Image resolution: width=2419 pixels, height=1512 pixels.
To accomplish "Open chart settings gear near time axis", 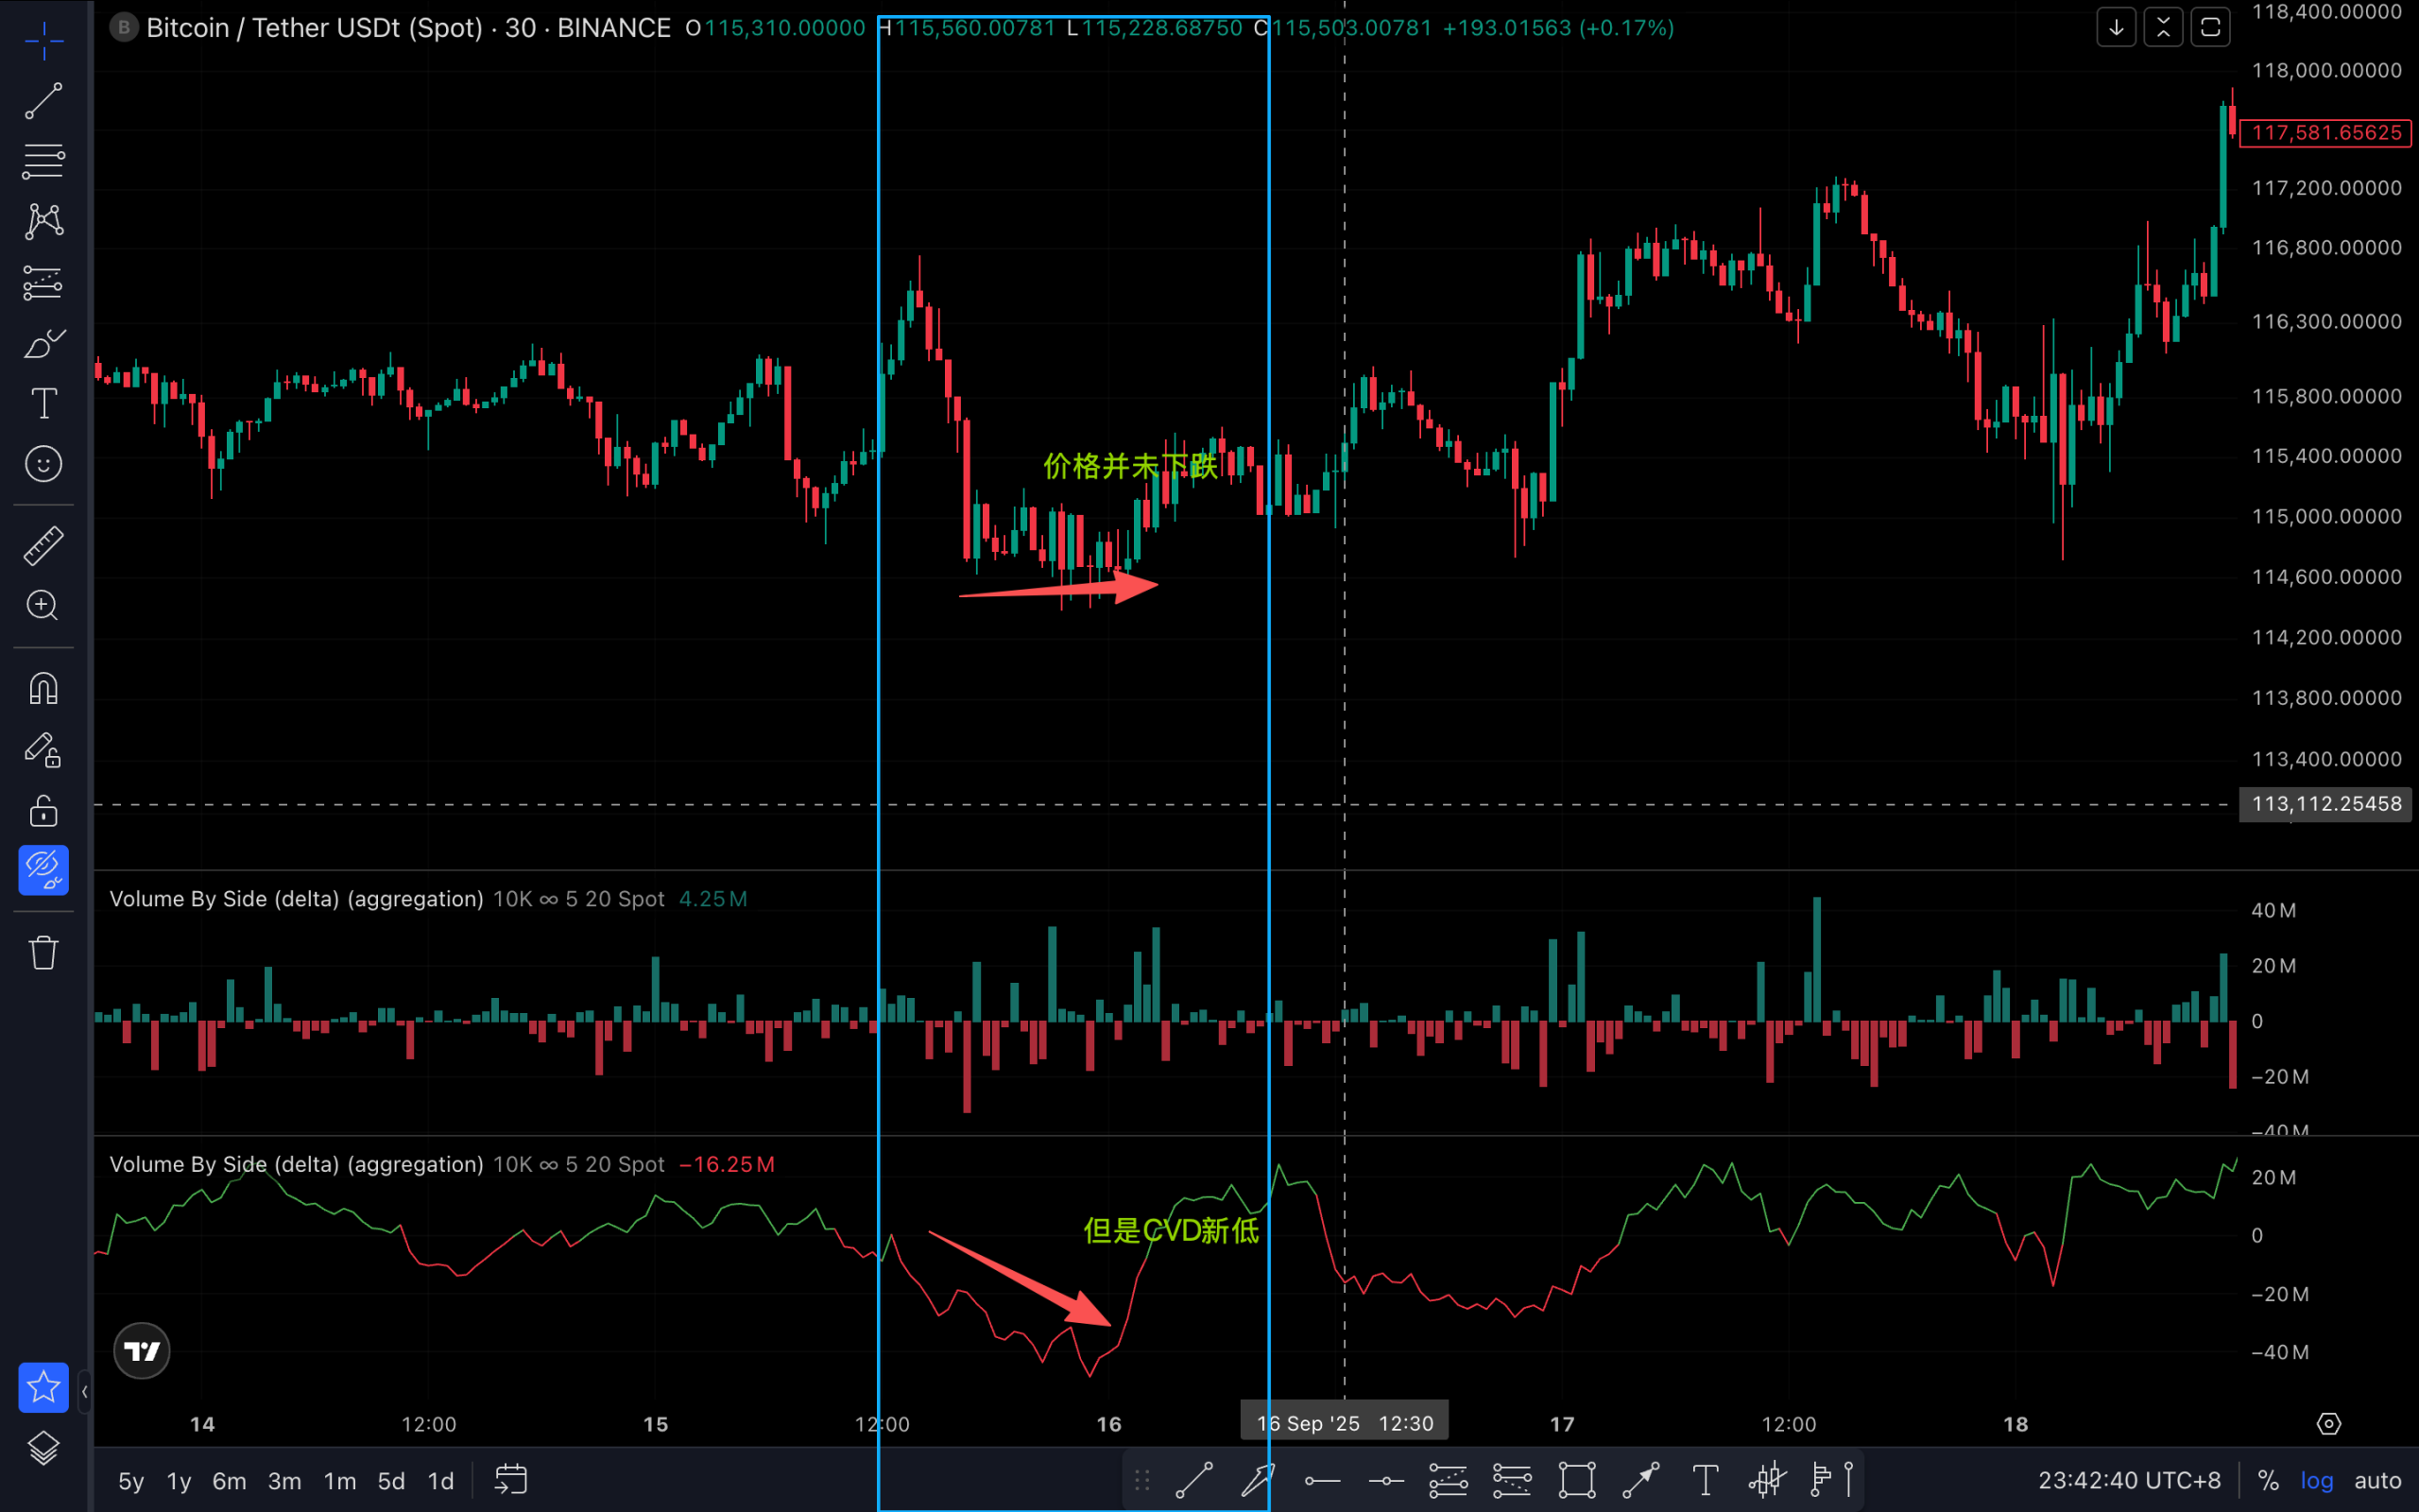I will pyautogui.click(x=2328, y=1423).
